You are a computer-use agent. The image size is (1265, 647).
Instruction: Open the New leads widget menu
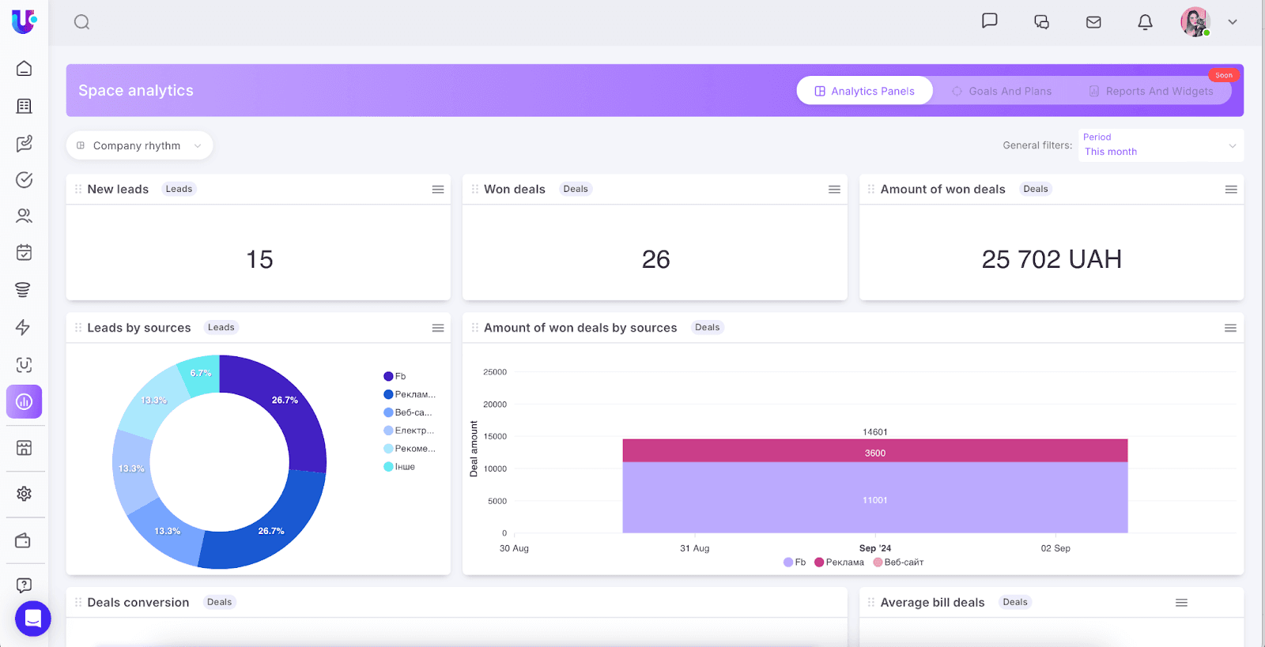click(438, 190)
